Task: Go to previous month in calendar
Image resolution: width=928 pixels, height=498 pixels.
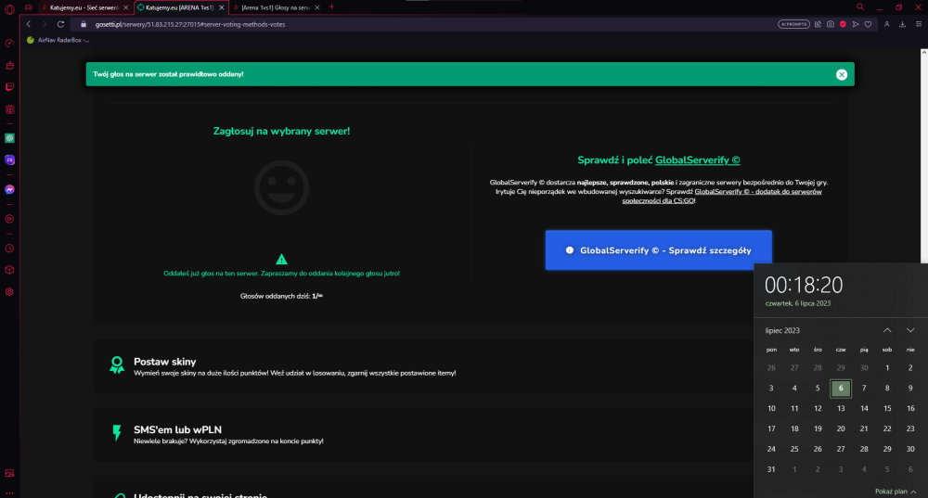Action: pos(886,330)
